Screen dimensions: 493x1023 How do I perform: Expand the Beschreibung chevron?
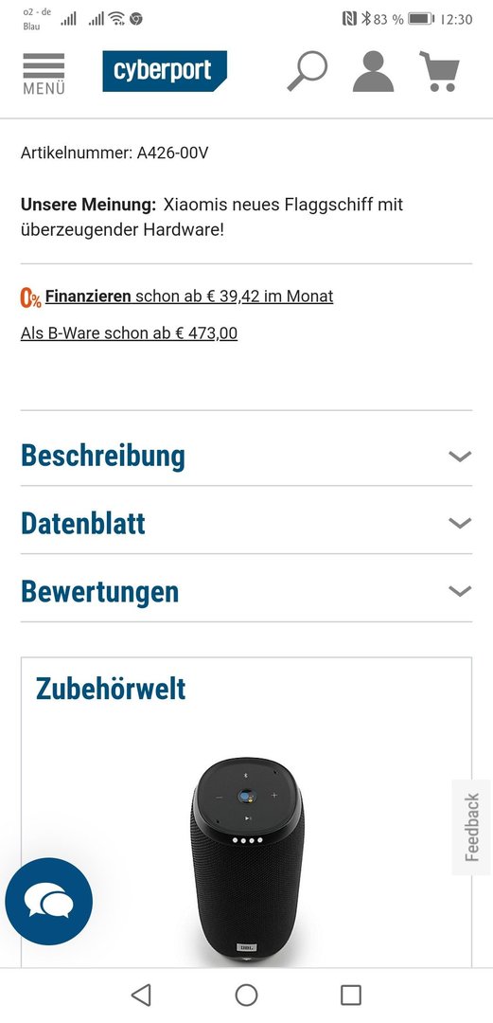point(460,456)
